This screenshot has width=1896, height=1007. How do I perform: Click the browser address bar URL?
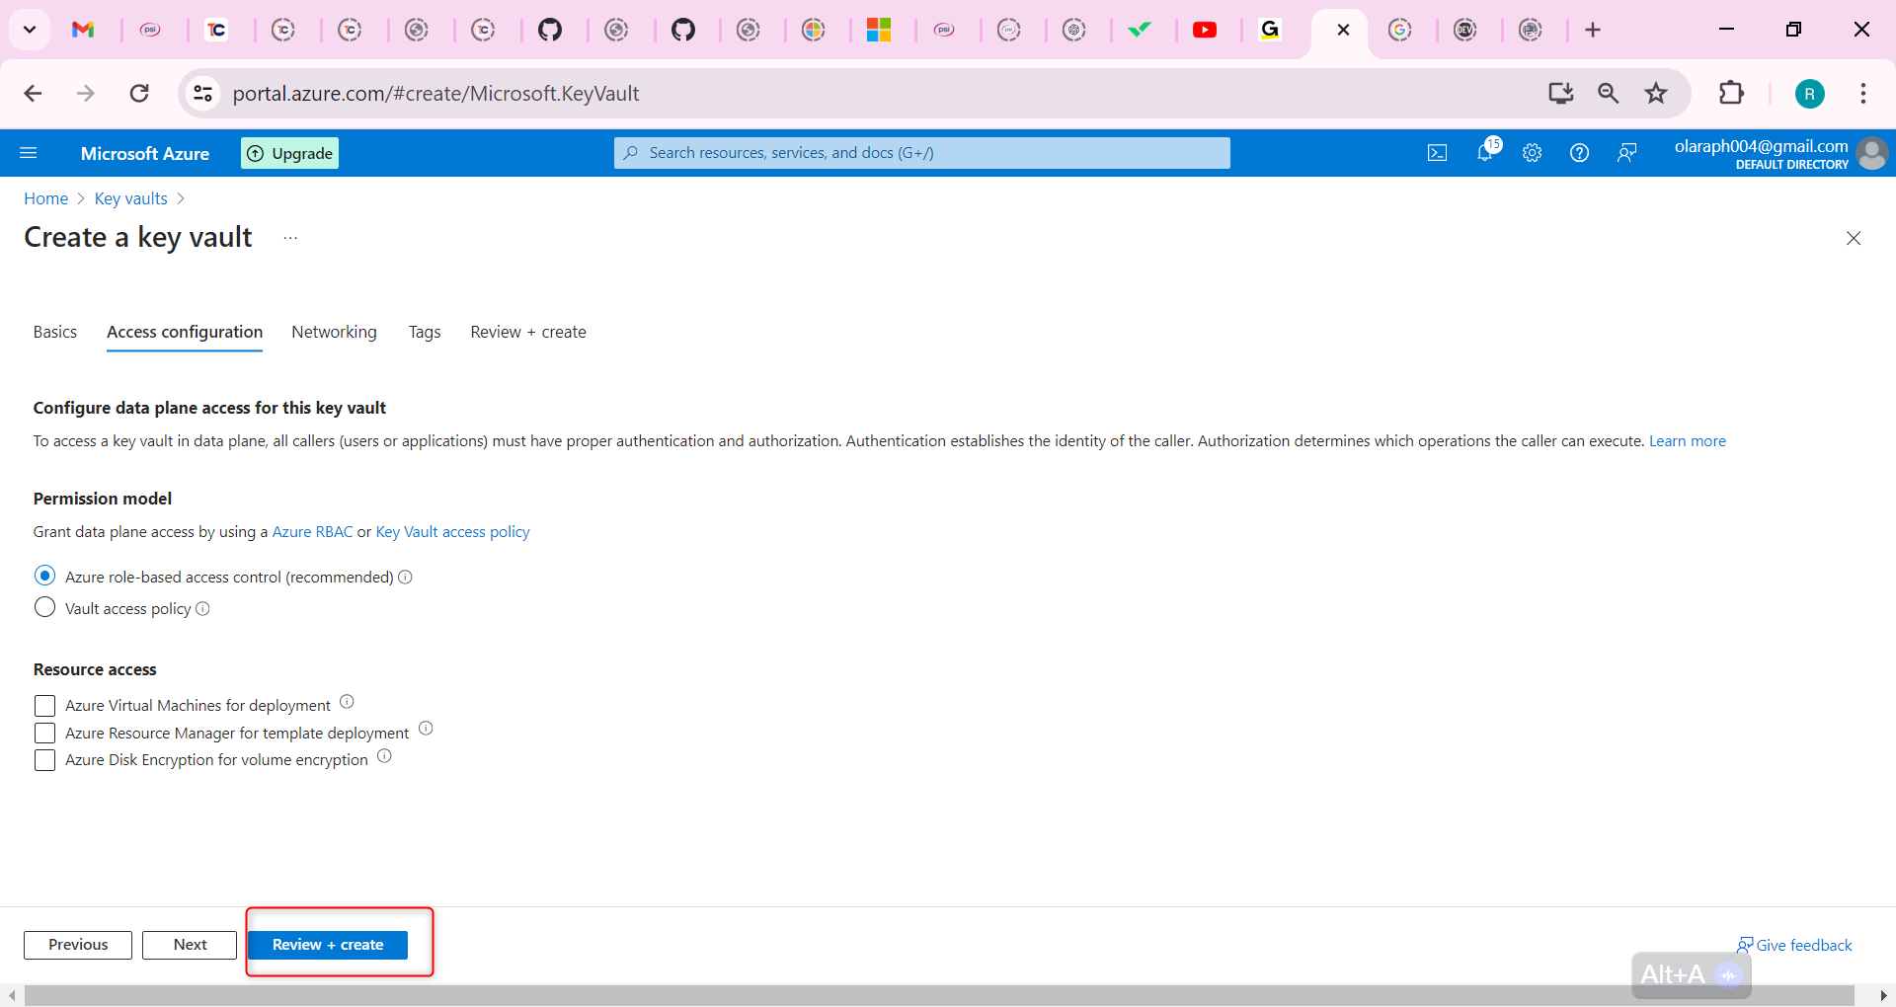pos(435,94)
